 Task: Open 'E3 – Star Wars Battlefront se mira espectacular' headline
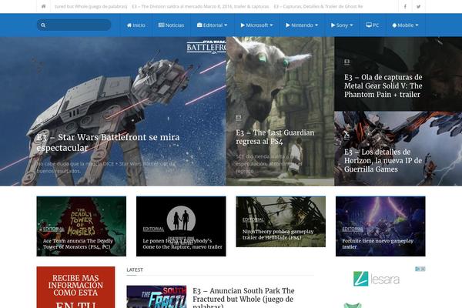coord(108,142)
